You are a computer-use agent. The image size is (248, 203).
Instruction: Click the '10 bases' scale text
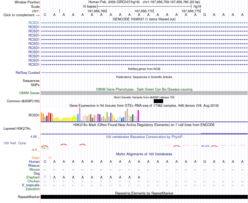tap(89, 7)
